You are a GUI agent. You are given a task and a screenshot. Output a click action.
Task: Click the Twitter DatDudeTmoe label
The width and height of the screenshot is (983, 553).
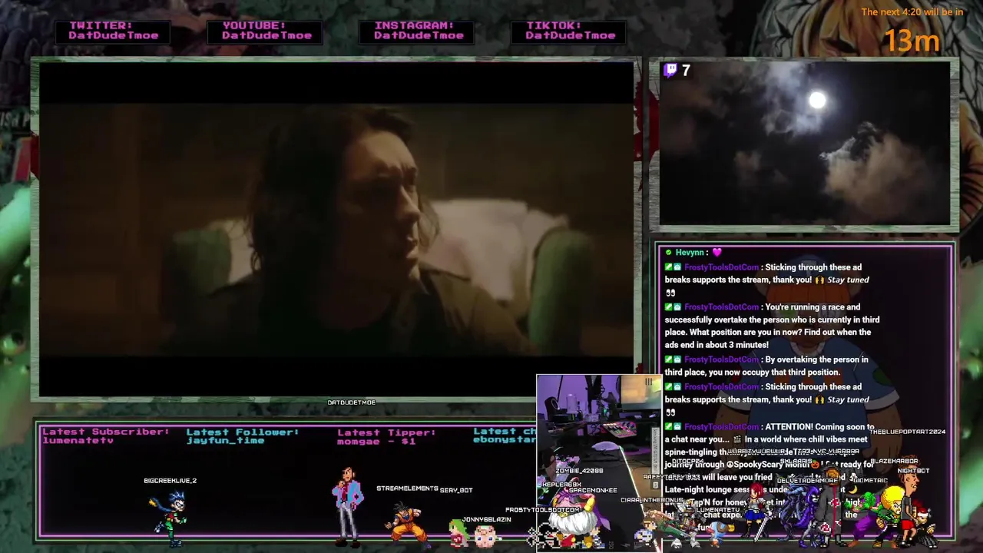coord(113,31)
